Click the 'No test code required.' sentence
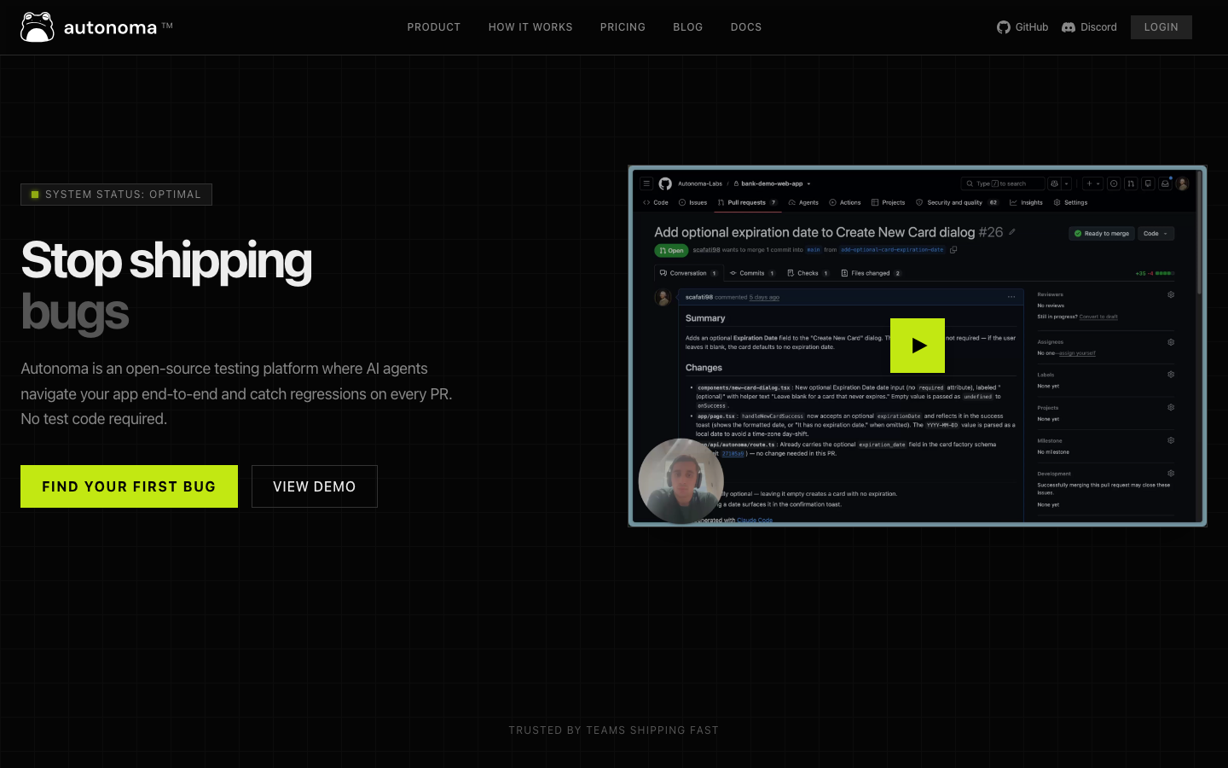This screenshot has width=1228, height=768. (94, 419)
